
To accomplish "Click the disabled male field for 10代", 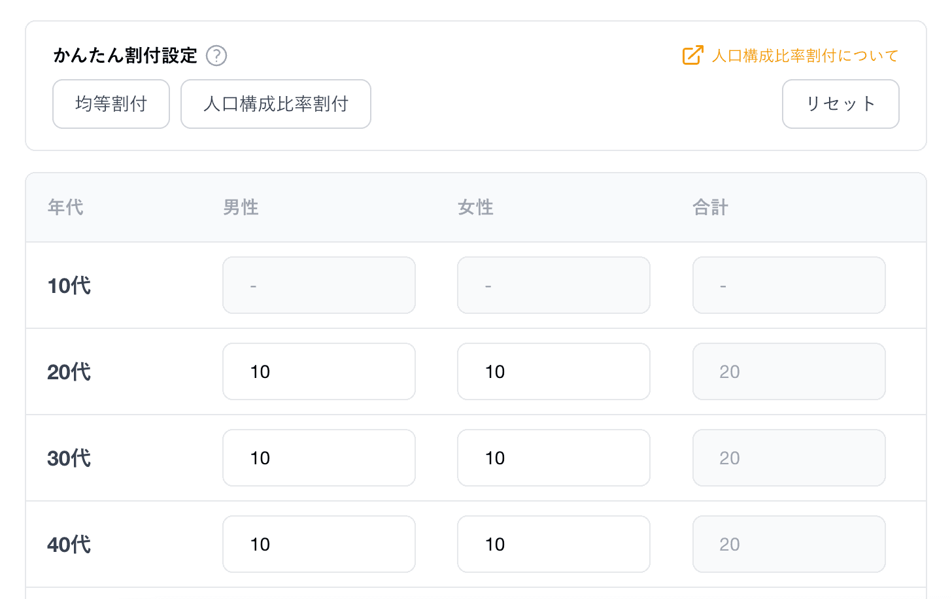I will point(318,285).
